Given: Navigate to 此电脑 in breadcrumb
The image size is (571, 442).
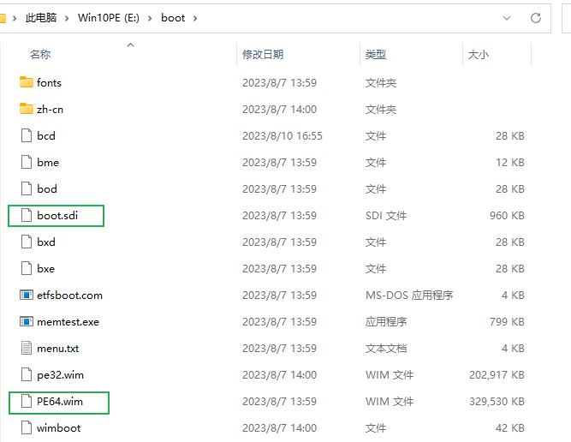Looking at the screenshot, I should tap(41, 18).
